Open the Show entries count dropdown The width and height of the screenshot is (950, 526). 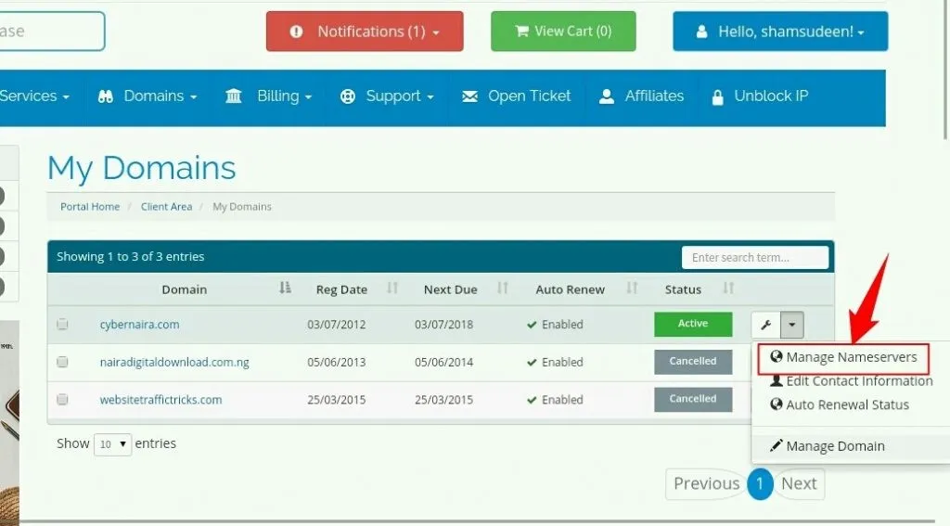pos(112,444)
